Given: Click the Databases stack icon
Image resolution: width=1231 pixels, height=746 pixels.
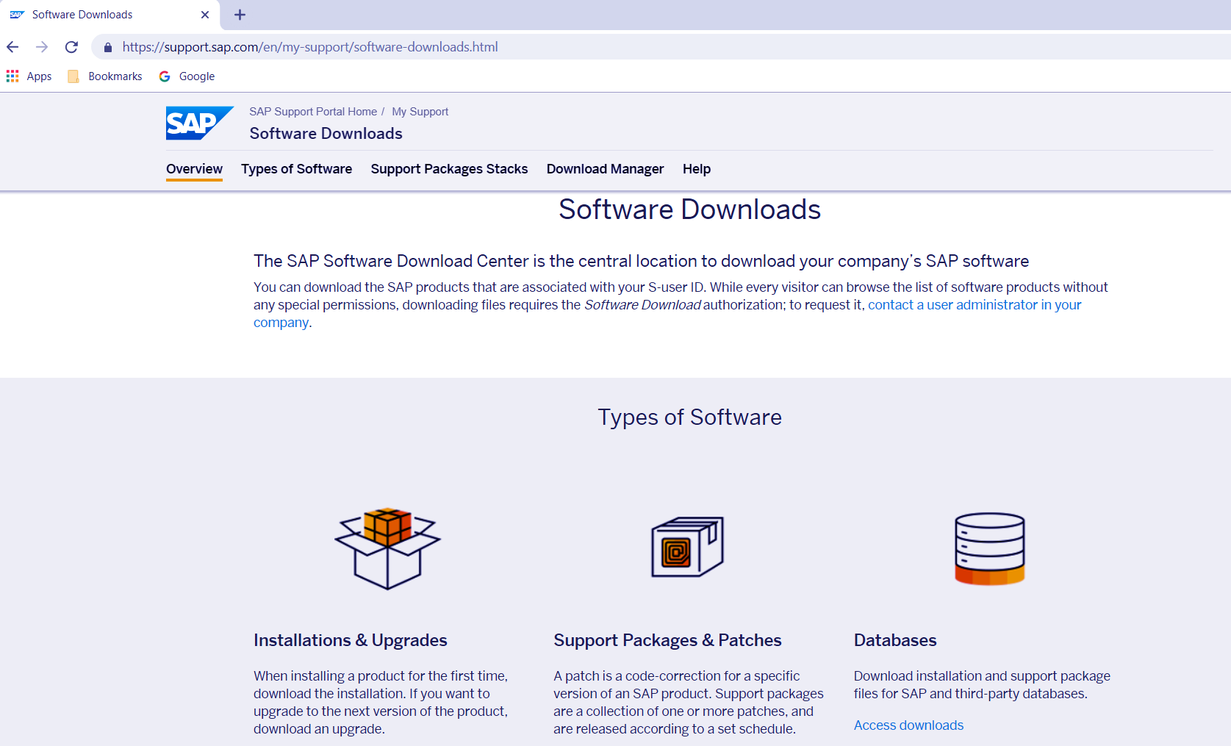Looking at the screenshot, I should click(989, 548).
